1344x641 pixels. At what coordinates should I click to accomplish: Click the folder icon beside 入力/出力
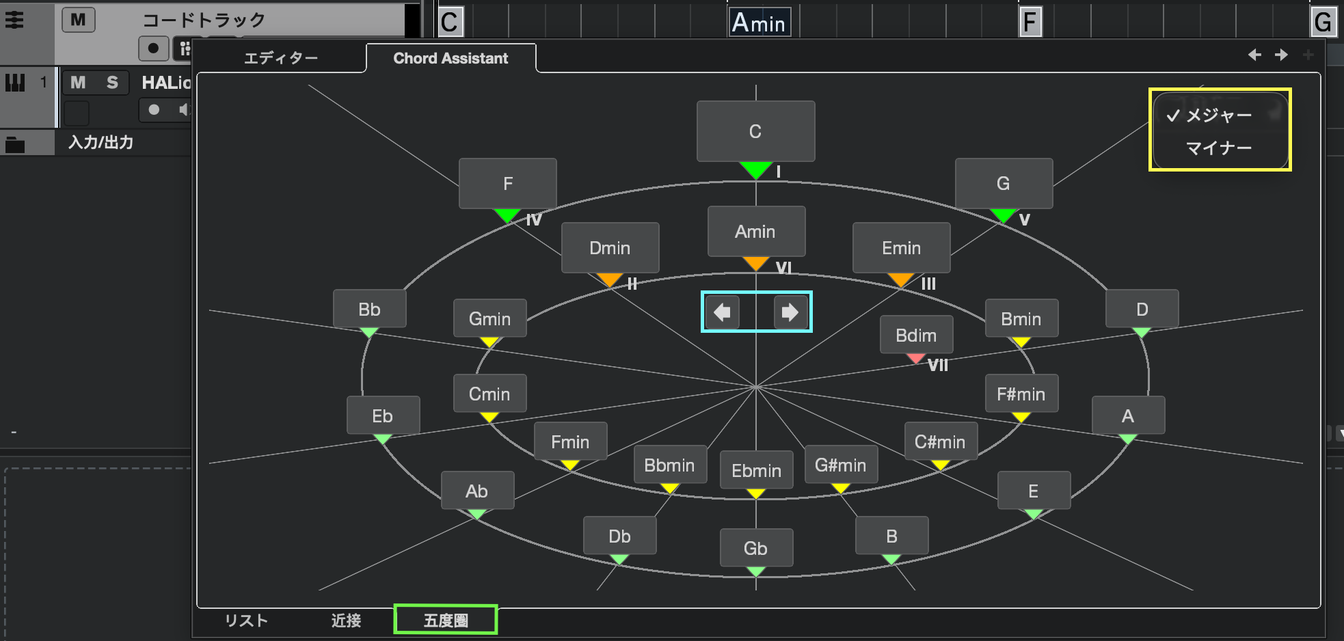pos(15,144)
